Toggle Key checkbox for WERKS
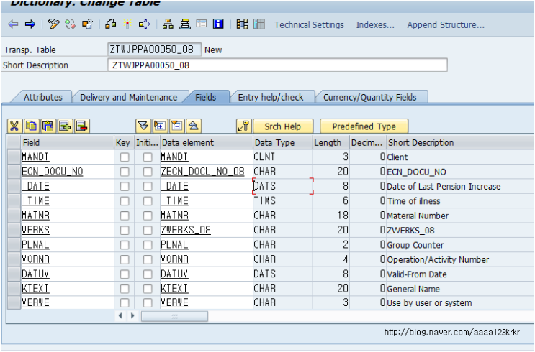 click(125, 230)
